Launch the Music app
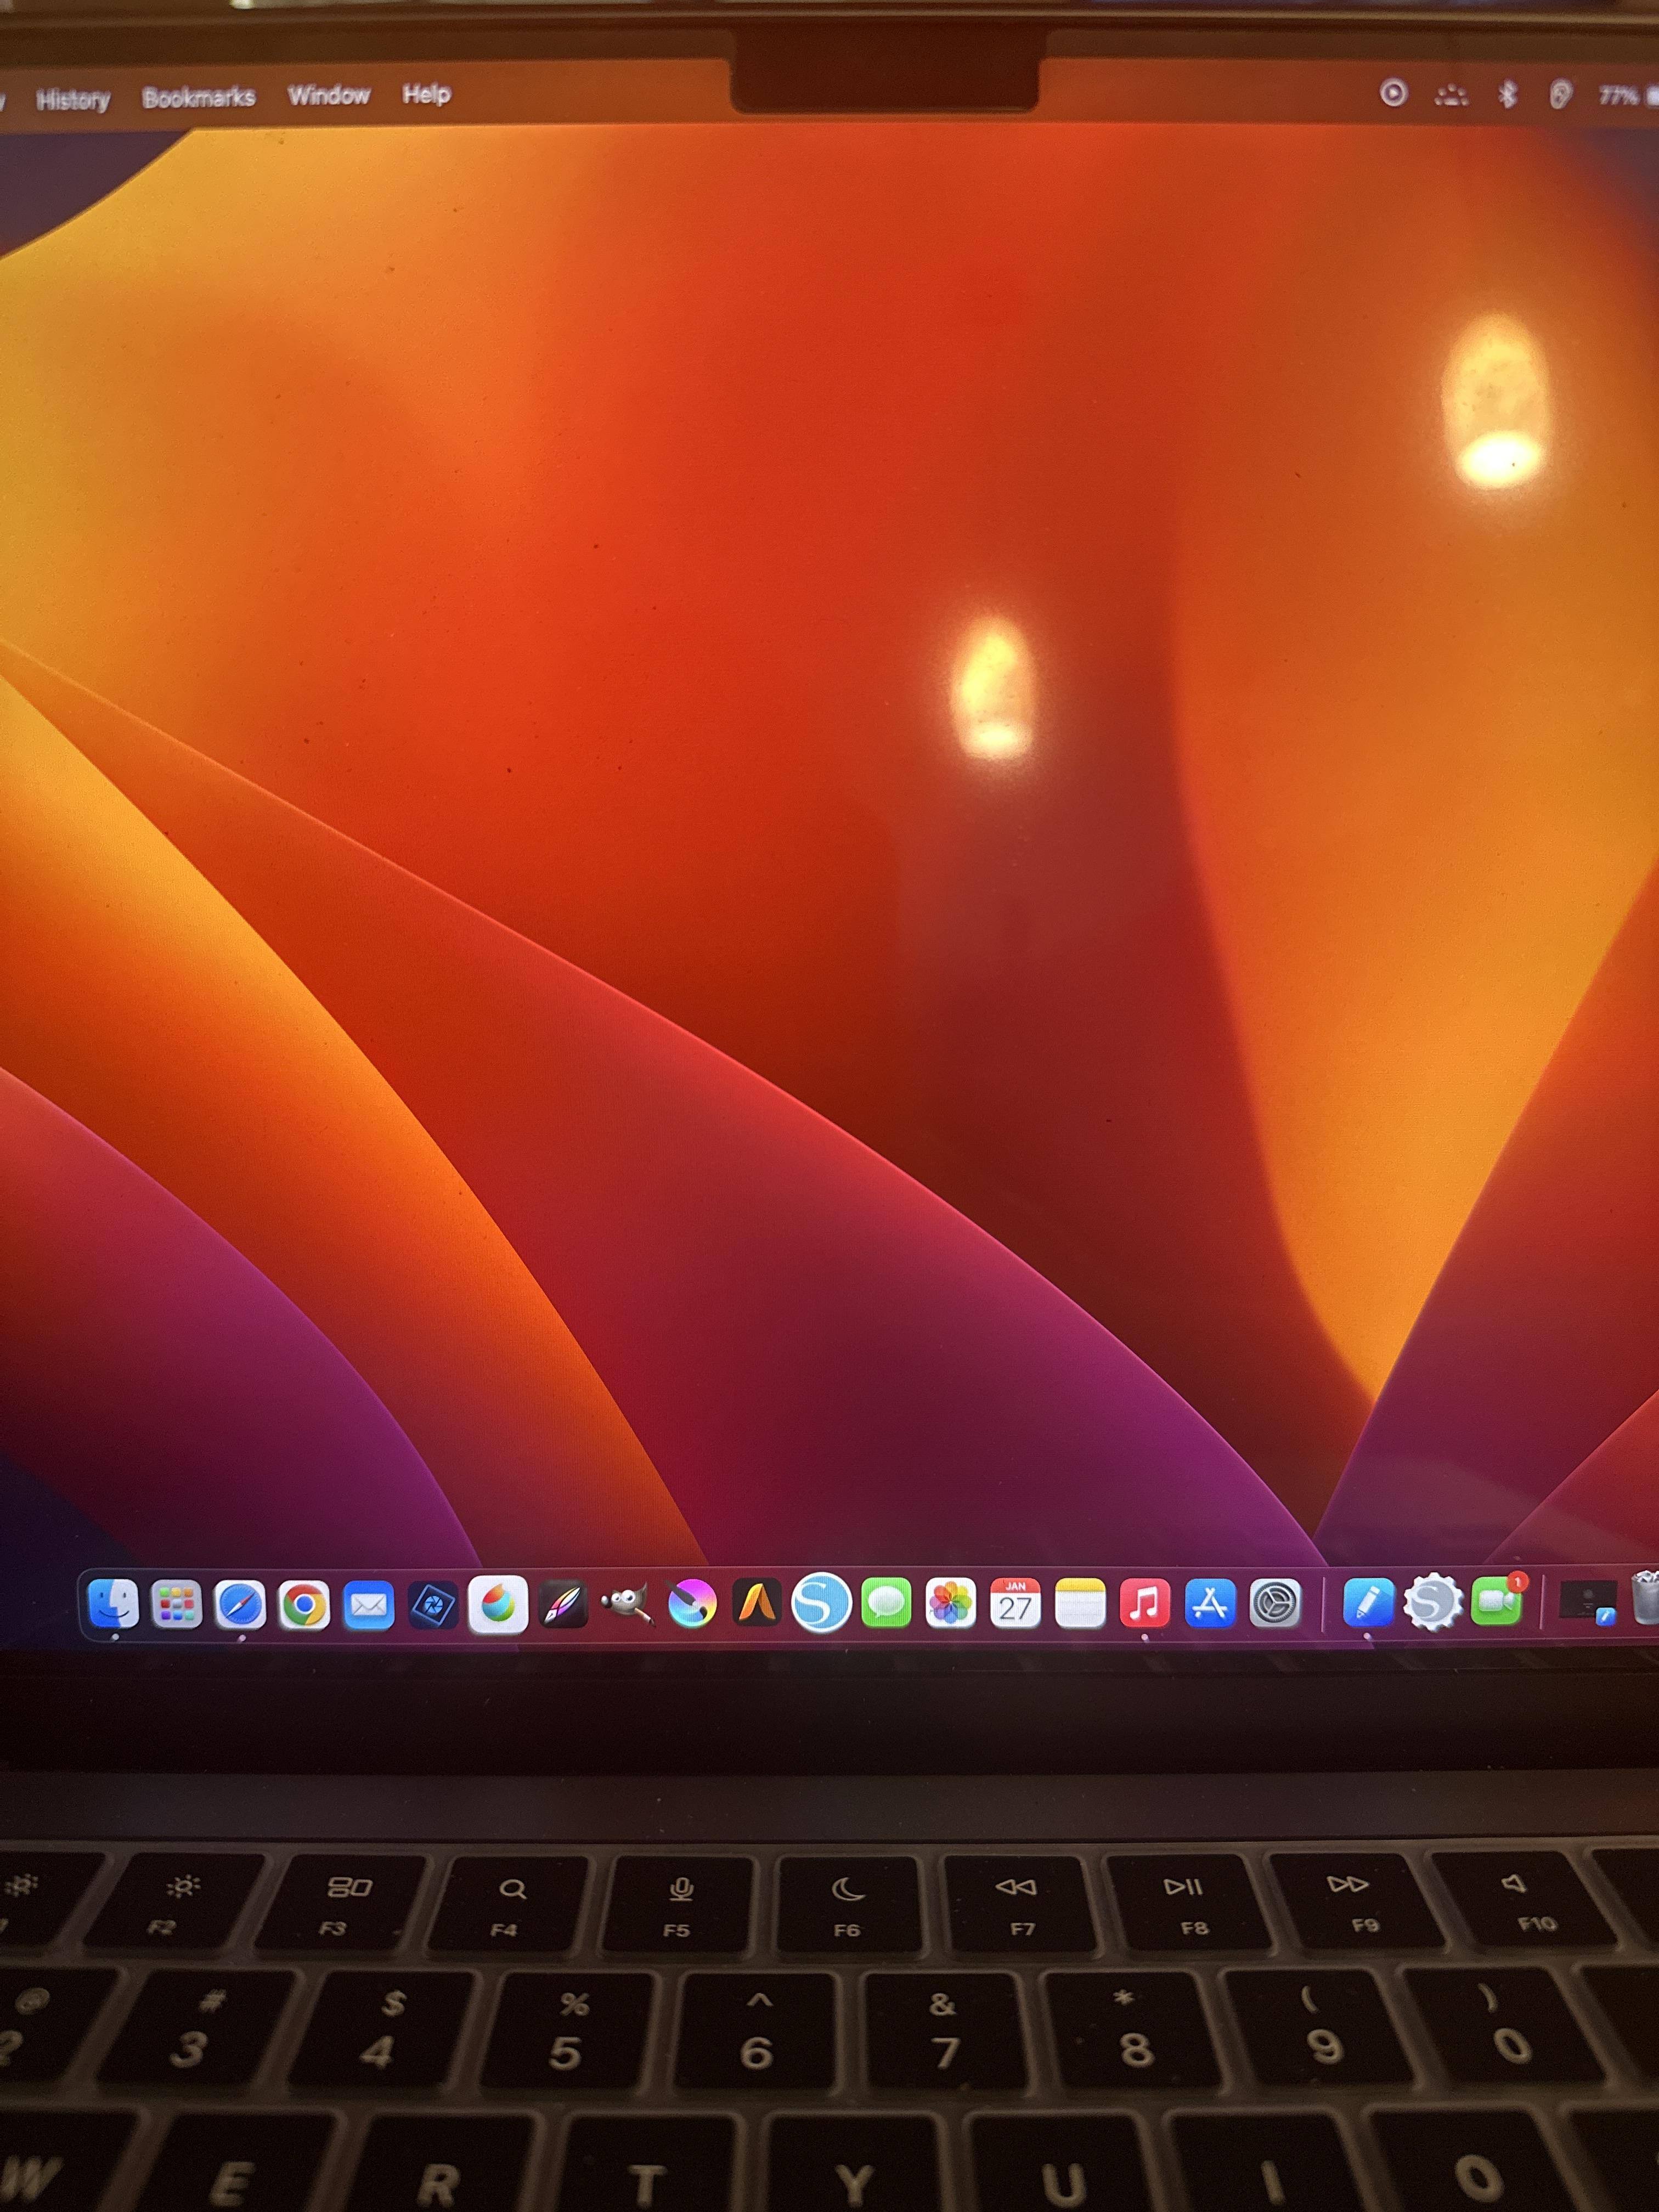This screenshot has width=1659, height=2212. [x=1145, y=1603]
